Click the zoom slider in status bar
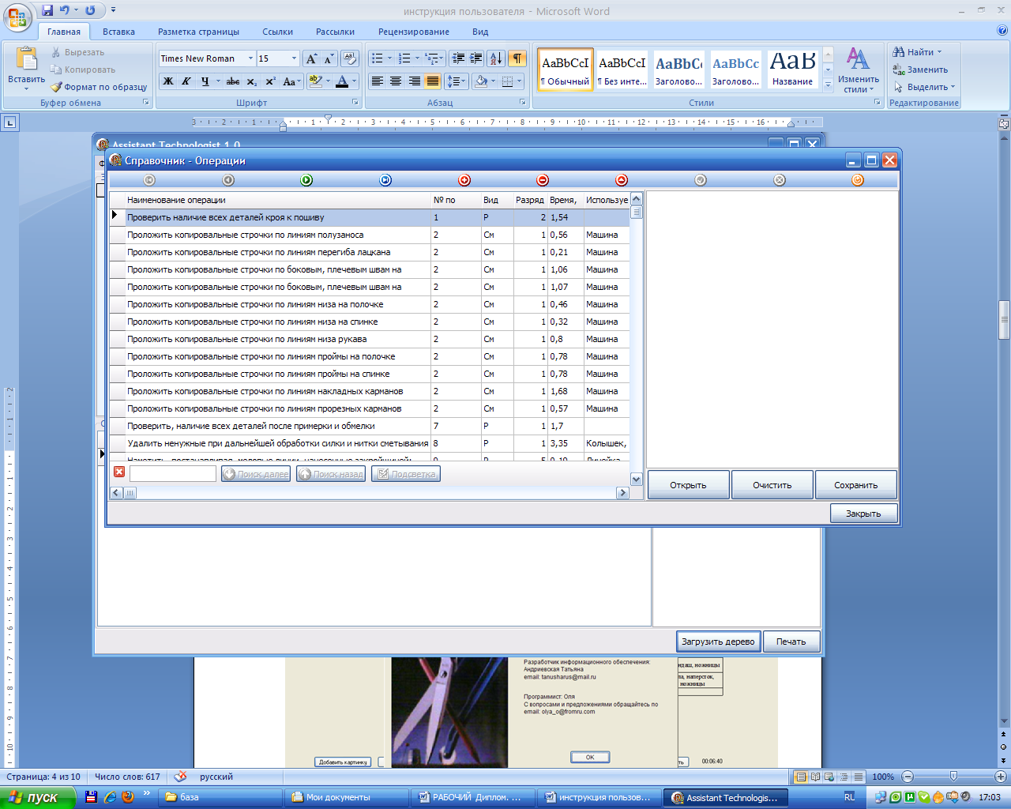This screenshot has width=1011, height=809. [953, 777]
